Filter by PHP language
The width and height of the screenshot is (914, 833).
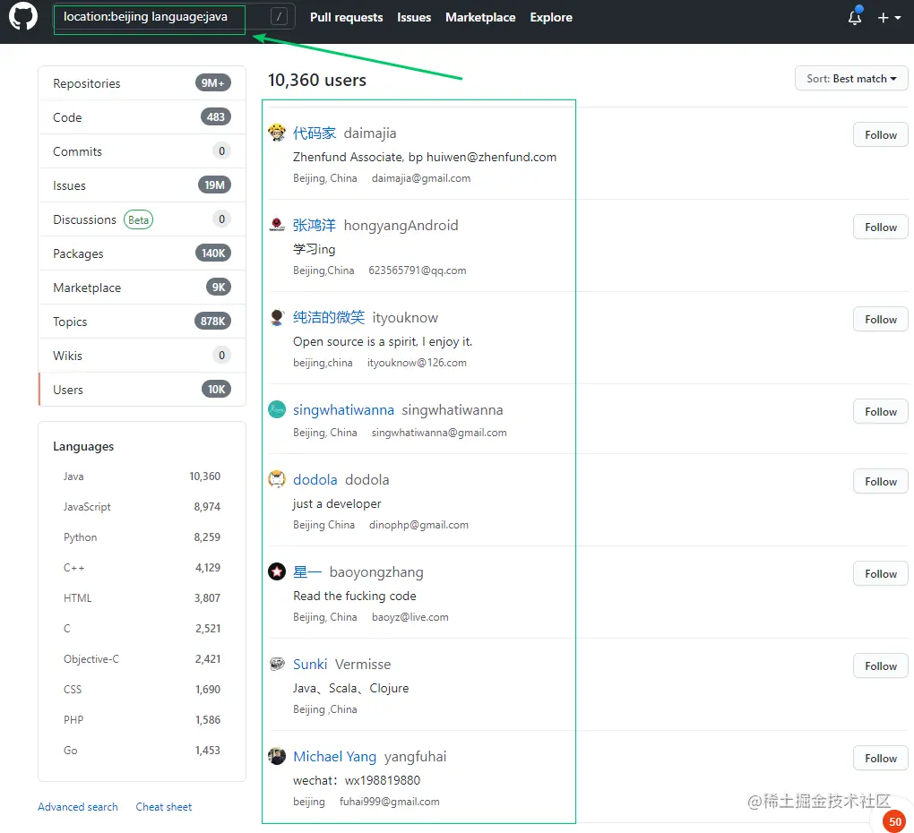[x=142, y=719]
